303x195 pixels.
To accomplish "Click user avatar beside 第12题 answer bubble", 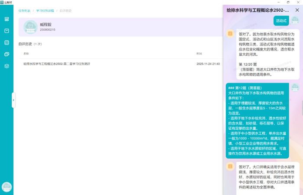I will click(295, 87).
